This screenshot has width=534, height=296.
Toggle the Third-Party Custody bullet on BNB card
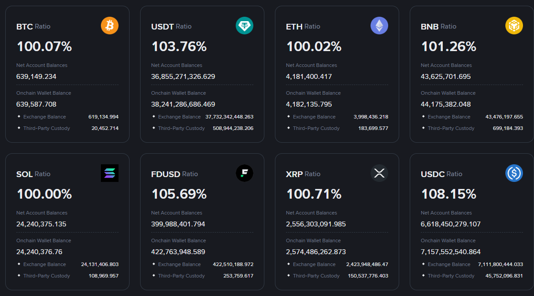pos(451,128)
